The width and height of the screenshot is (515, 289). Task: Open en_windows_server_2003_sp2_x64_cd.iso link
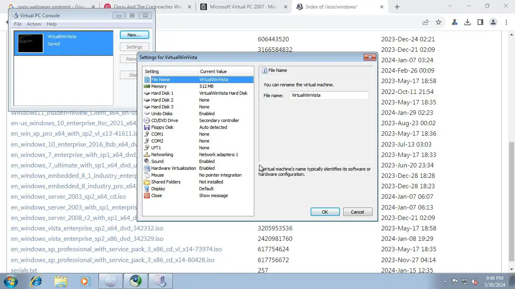[x=68, y=196]
